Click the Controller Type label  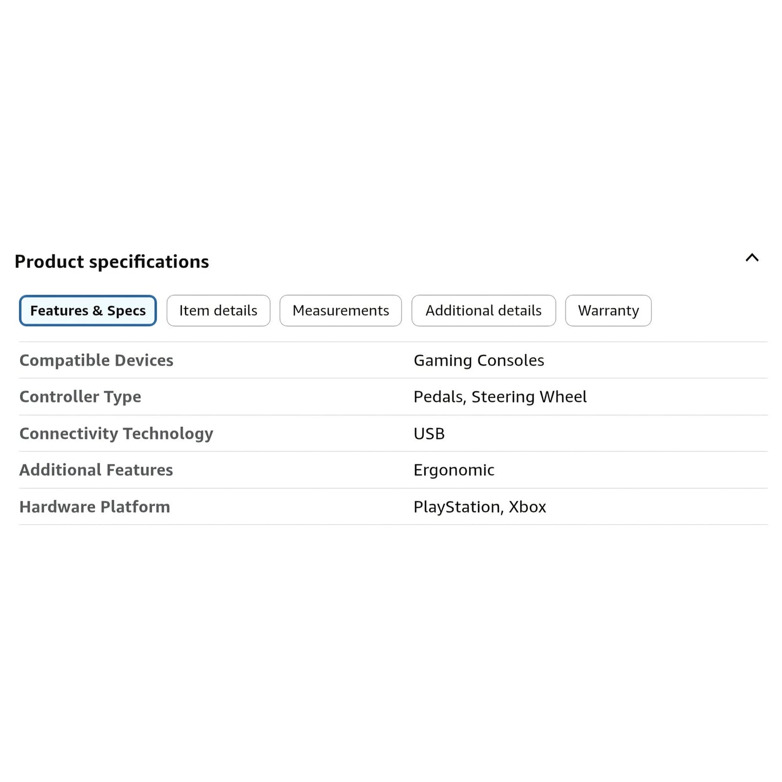tap(80, 397)
